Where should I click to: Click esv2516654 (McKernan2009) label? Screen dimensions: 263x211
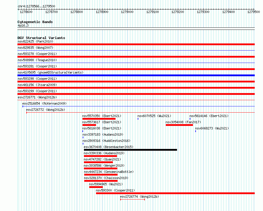coord(44,103)
